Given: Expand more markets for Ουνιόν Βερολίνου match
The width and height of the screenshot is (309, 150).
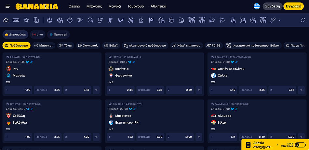Looking at the screenshot, I should (x=301, y=90).
